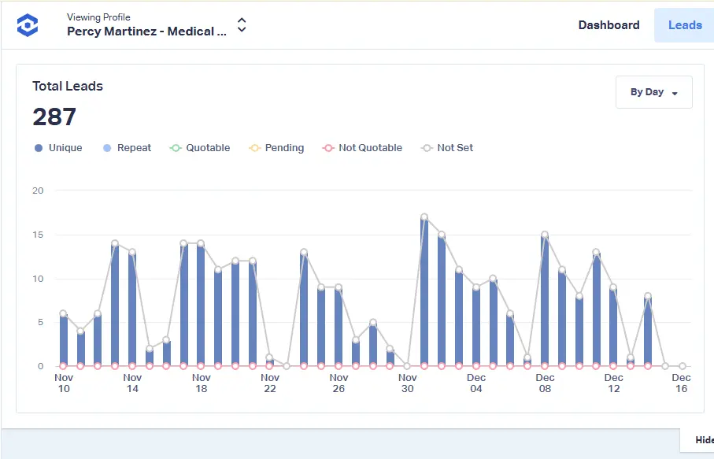Expand the Viewing Profile selector chevrons

coord(242,25)
